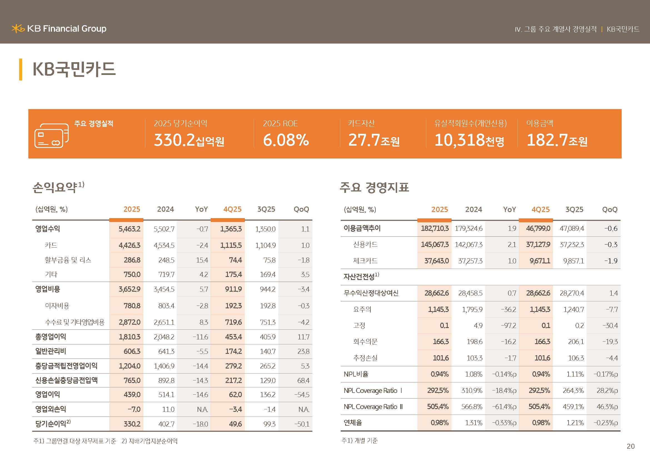Click the 이용금액추이 row label
Viewport: 650px width, 459px height.
(362, 228)
